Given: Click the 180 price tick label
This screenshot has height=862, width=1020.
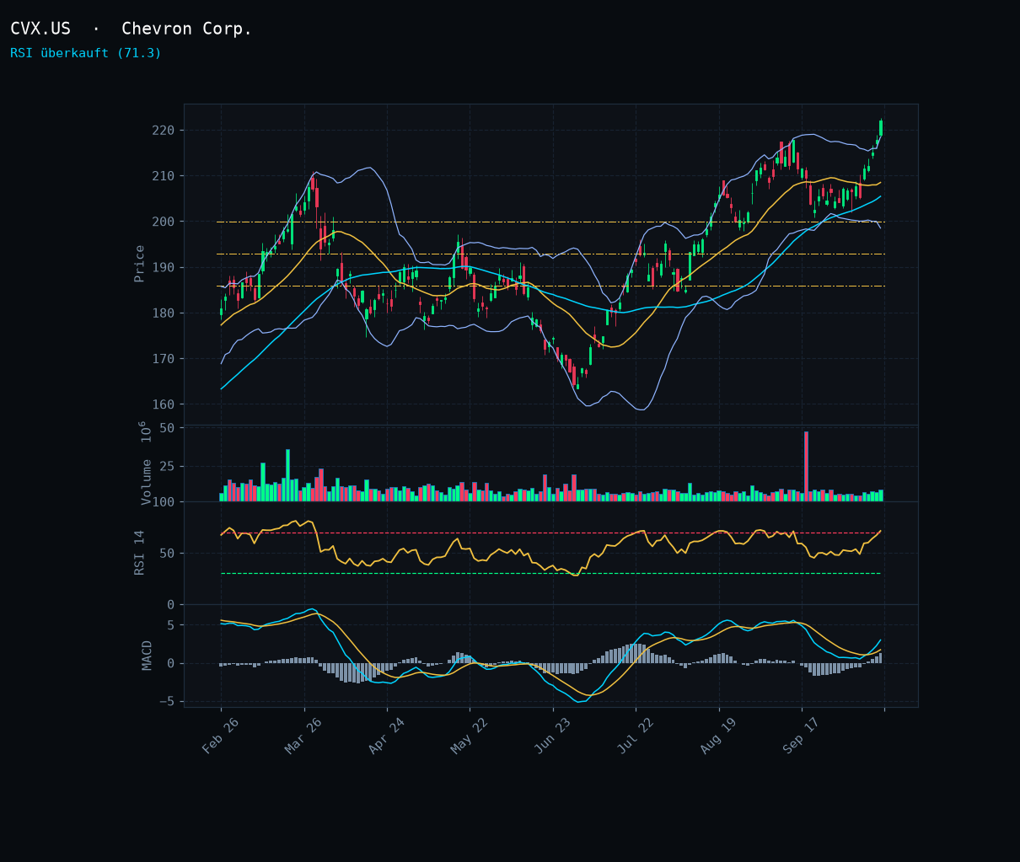Looking at the screenshot, I should pyautogui.click(x=164, y=313).
